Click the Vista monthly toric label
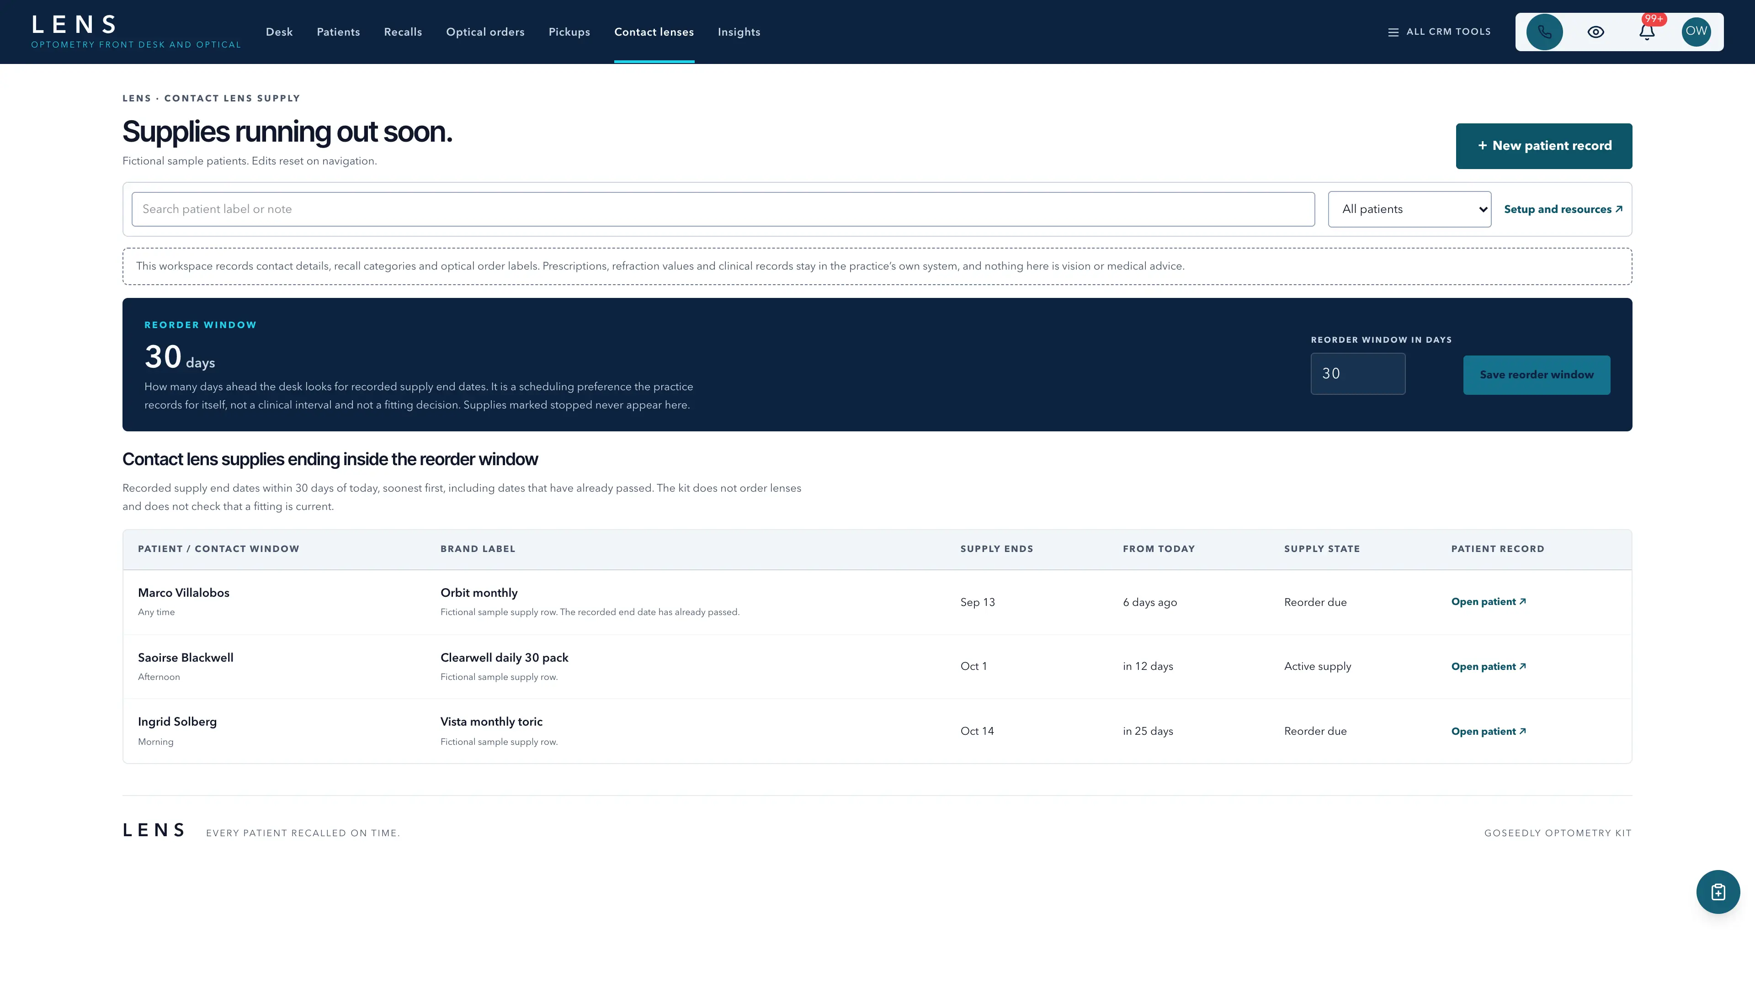This screenshot has height=987, width=1755. pyautogui.click(x=491, y=722)
